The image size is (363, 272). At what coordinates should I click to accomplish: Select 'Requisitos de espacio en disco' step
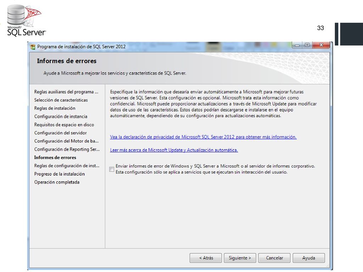(x=64, y=125)
